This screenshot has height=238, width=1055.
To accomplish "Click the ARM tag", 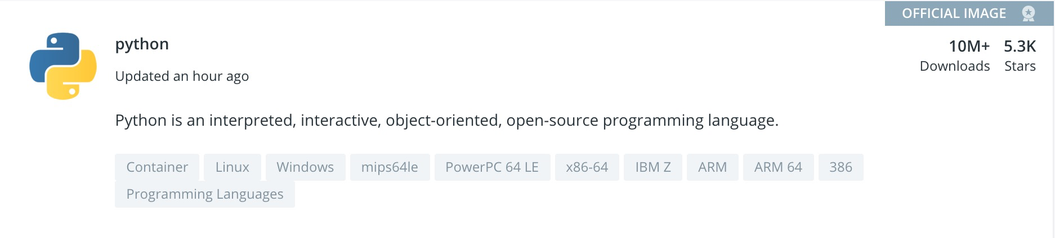I will tap(712, 167).
